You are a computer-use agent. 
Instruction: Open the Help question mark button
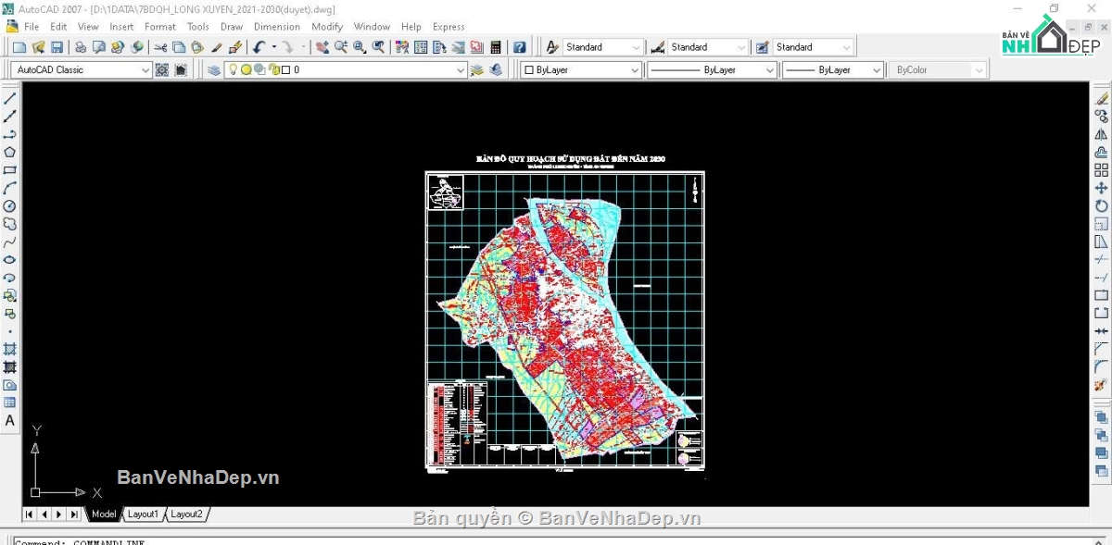click(520, 47)
